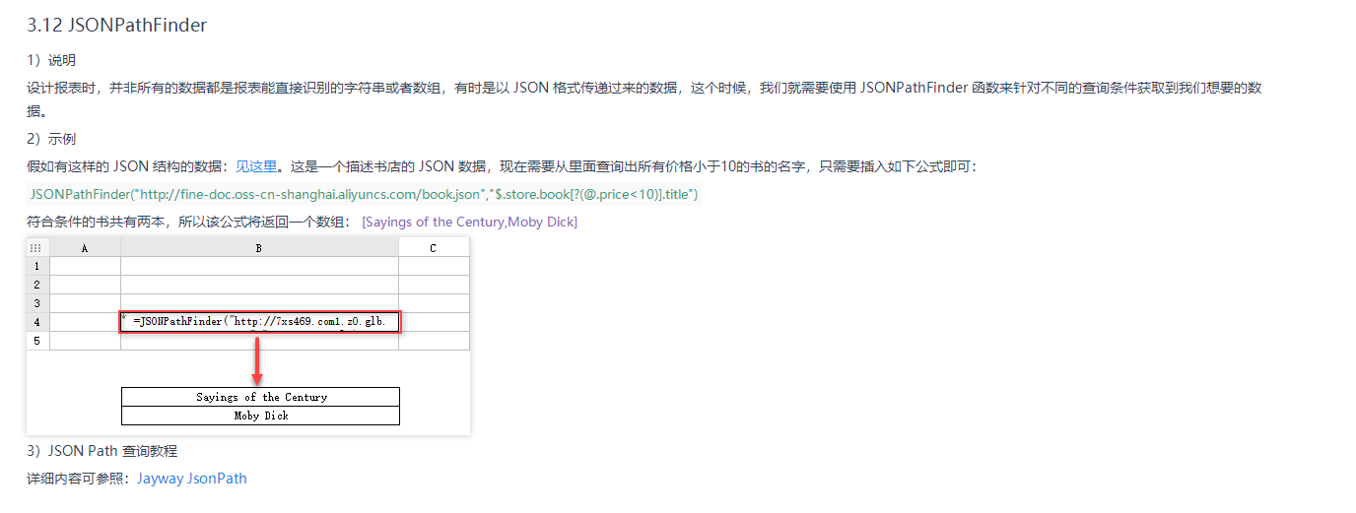Click cell B4 containing the JSONPathFinder formula
Screen dimensions: 1356x513
tap(260, 322)
